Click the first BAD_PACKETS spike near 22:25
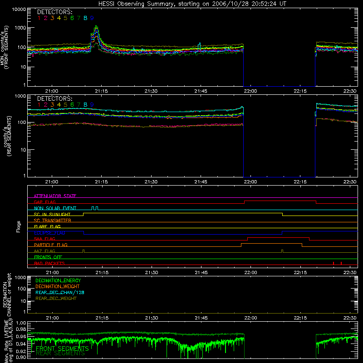 [334, 263]
